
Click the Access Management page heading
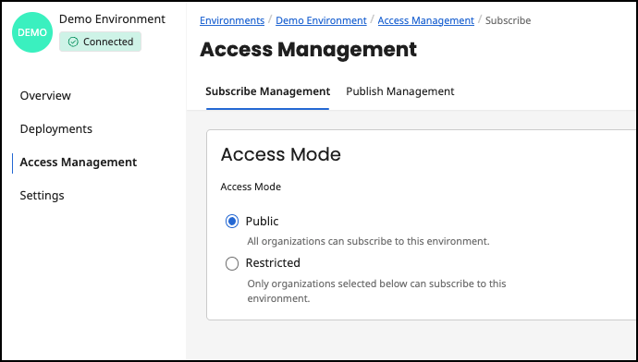pos(309,50)
